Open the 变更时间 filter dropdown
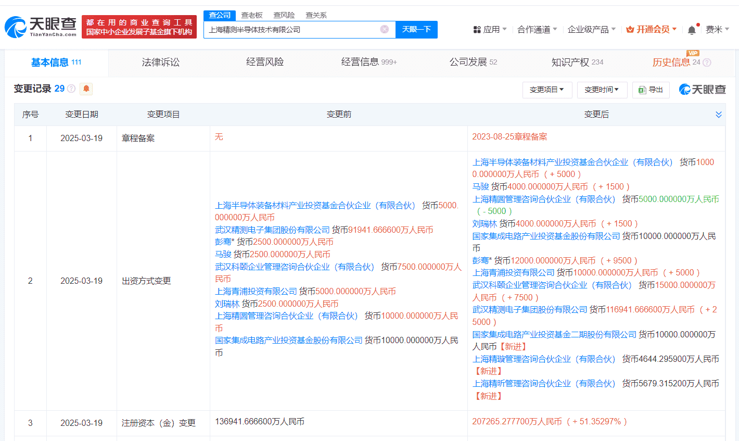The image size is (739, 441). tap(602, 90)
